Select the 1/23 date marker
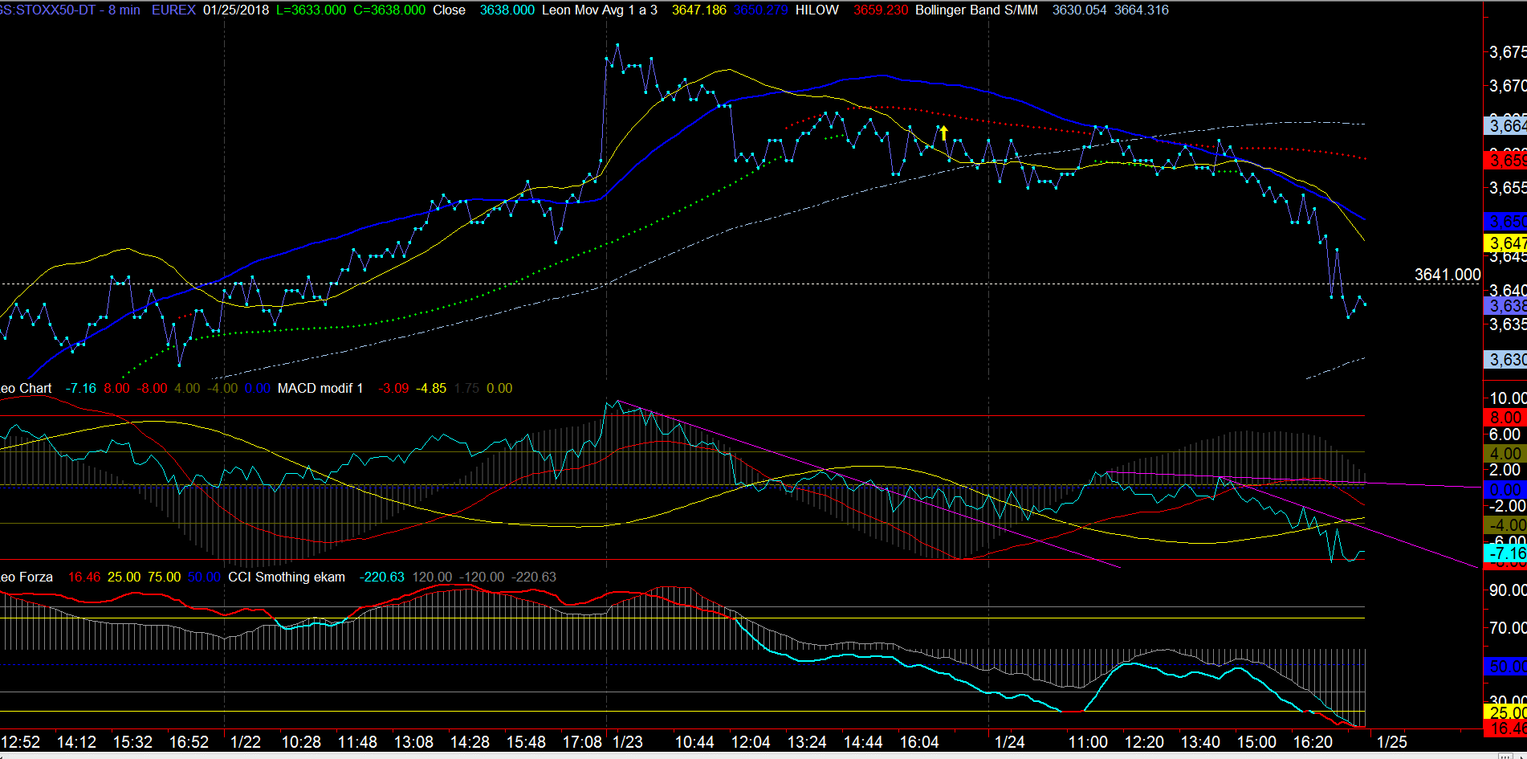1527x759 pixels. tap(628, 742)
